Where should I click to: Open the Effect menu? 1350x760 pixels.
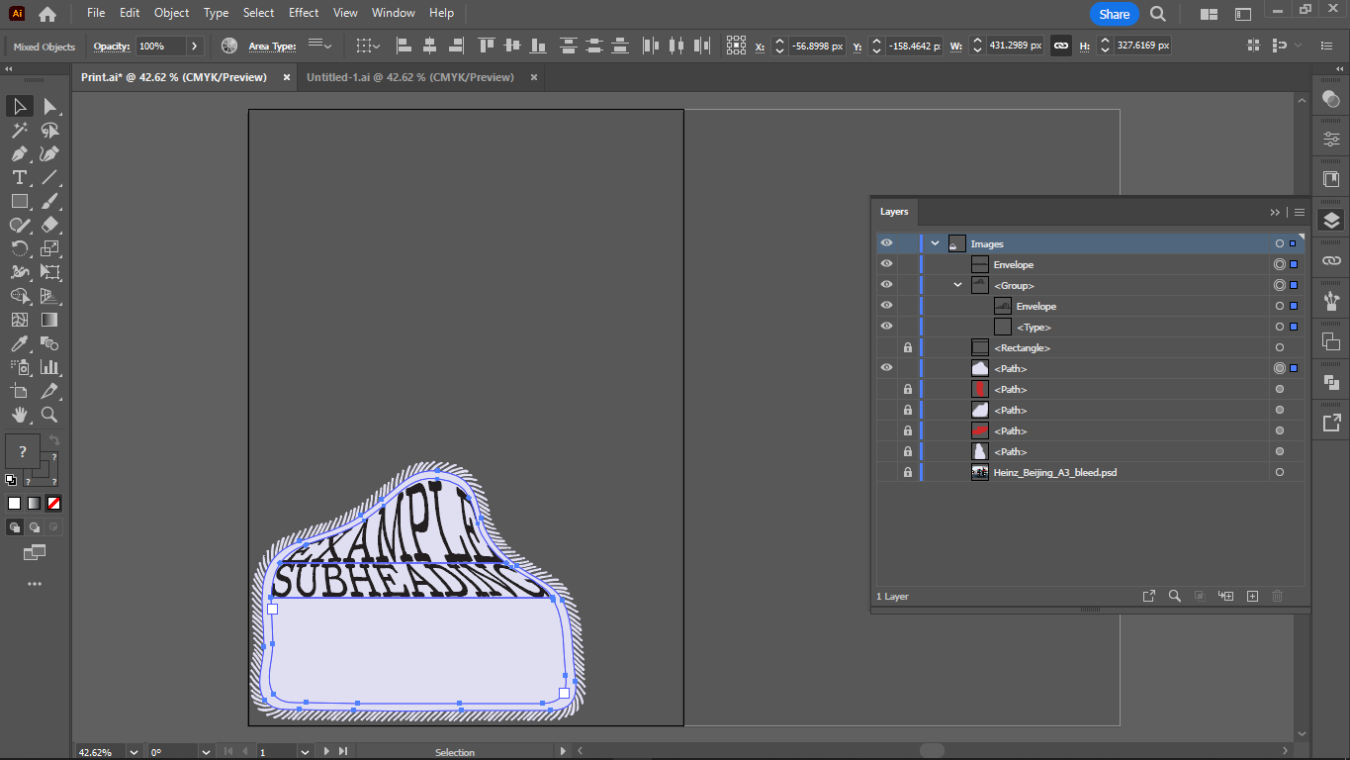coord(304,13)
